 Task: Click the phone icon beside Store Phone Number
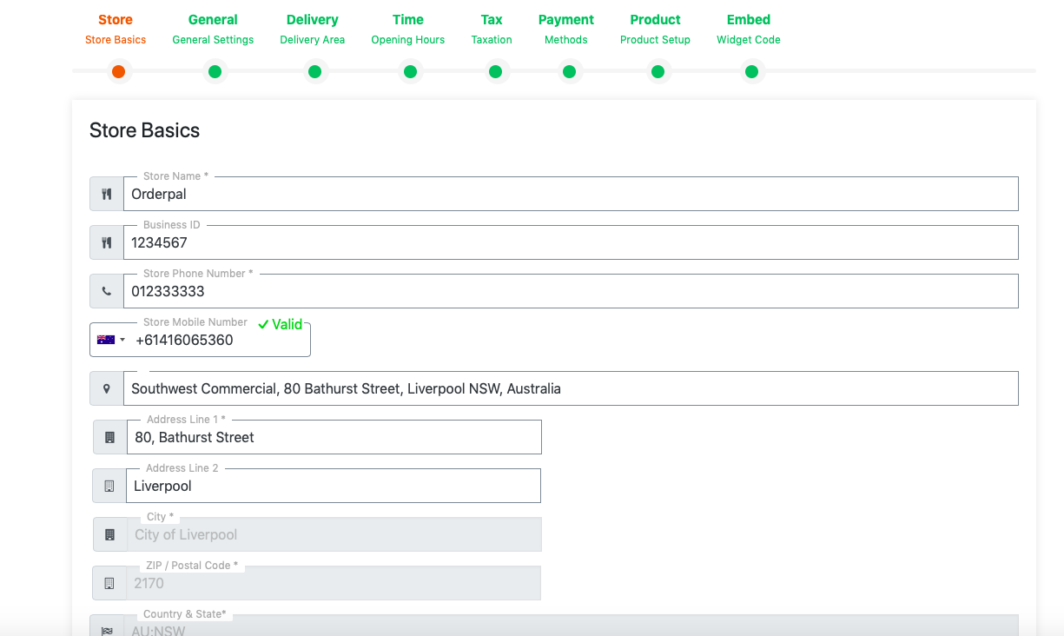pyautogui.click(x=107, y=291)
